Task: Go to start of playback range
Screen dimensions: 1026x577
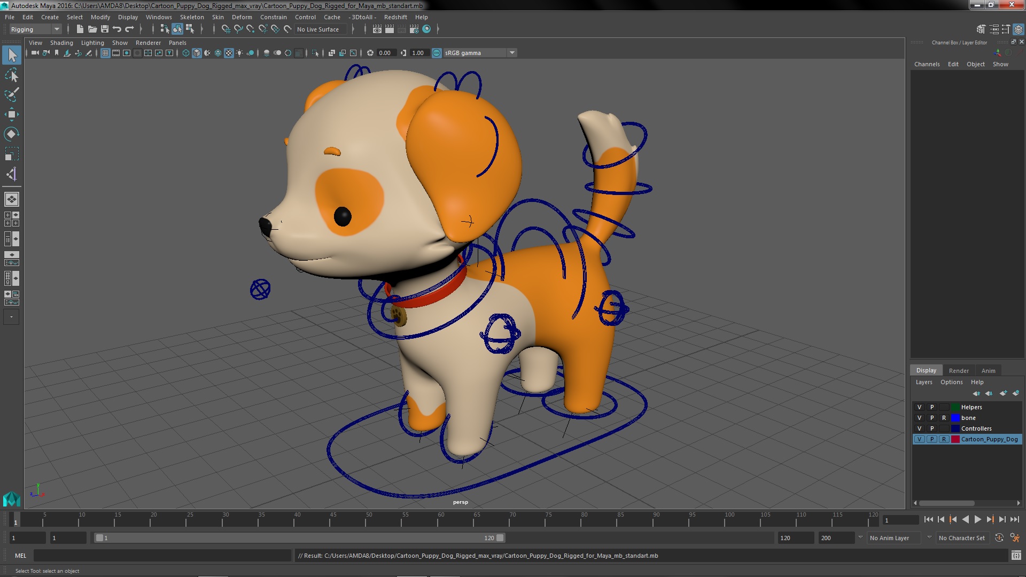Action: [x=928, y=519]
